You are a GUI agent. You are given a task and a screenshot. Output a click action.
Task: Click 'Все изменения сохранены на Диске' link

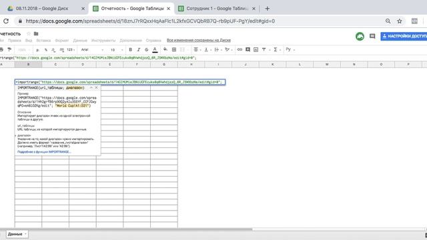(199, 40)
